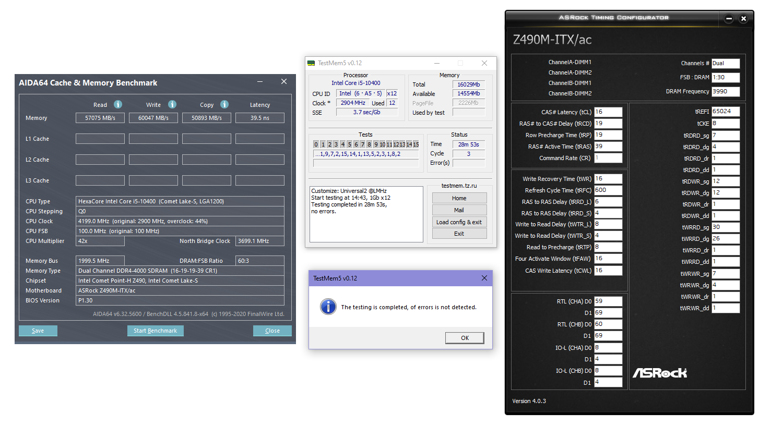
Task: Click the North Bridge Clock value 3699.1 MHz
Action: (x=260, y=241)
